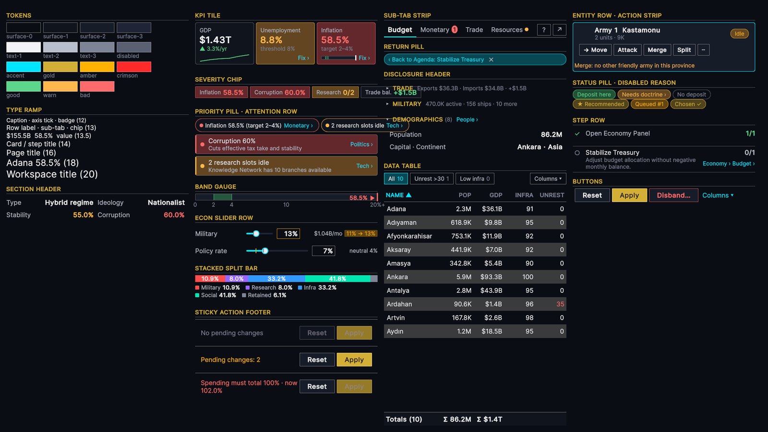
Task: Click the Merge button for Army 1
Action: (x=657, y=50)
